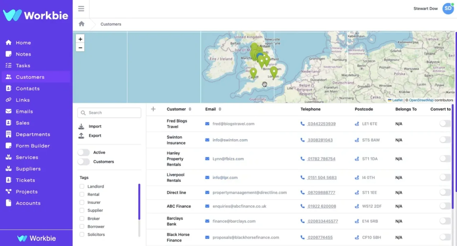Click the Departments building icon
This screenshot has width=457, height=246.
point(9,134)
